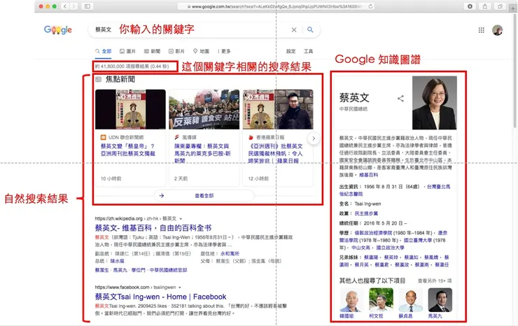Click 台灣臺北馬偕紀念醫院 birthplace link
518x326 pixels.
pyautogui.click(x=395, y=190)
